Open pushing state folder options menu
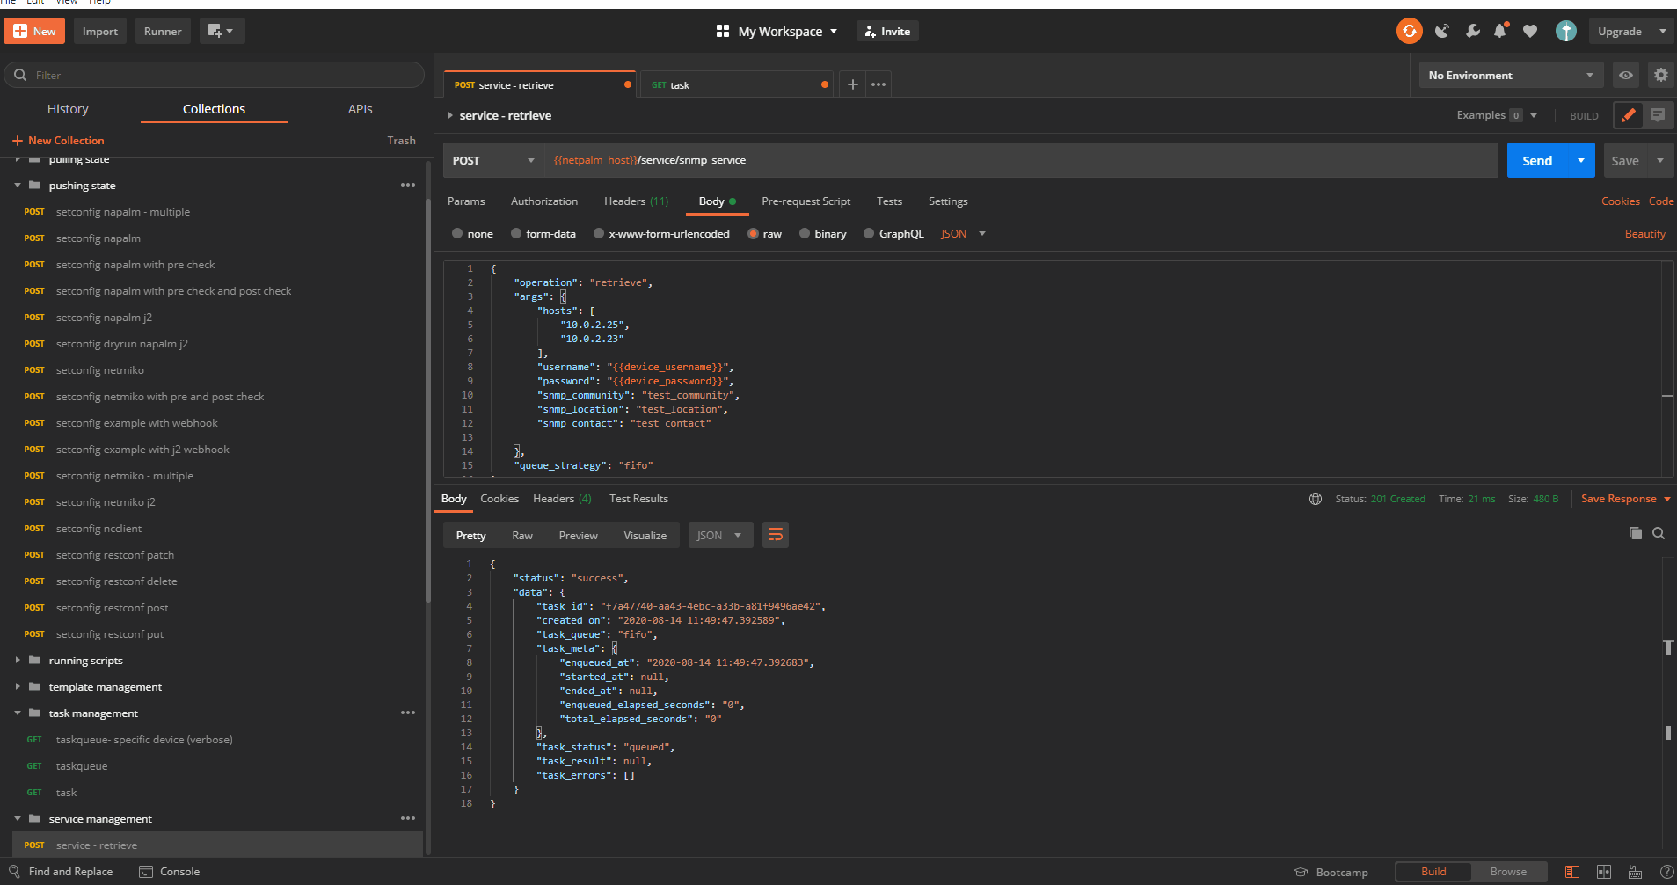The width and height of the screenshot is (1677, 885). [408, 185]
